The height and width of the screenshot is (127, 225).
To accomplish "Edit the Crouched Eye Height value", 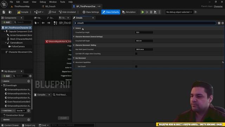I will click(144, 32).
